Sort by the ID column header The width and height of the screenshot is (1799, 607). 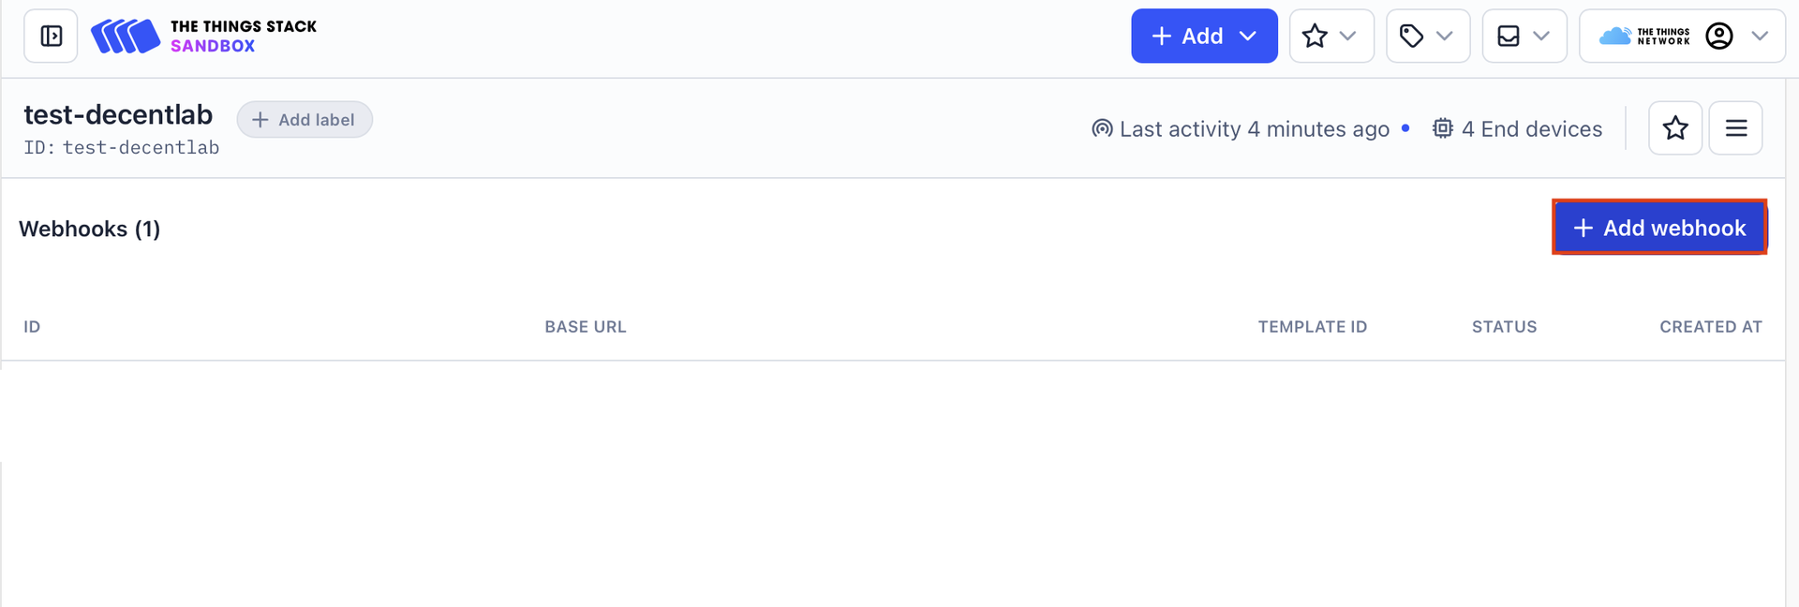32,327
